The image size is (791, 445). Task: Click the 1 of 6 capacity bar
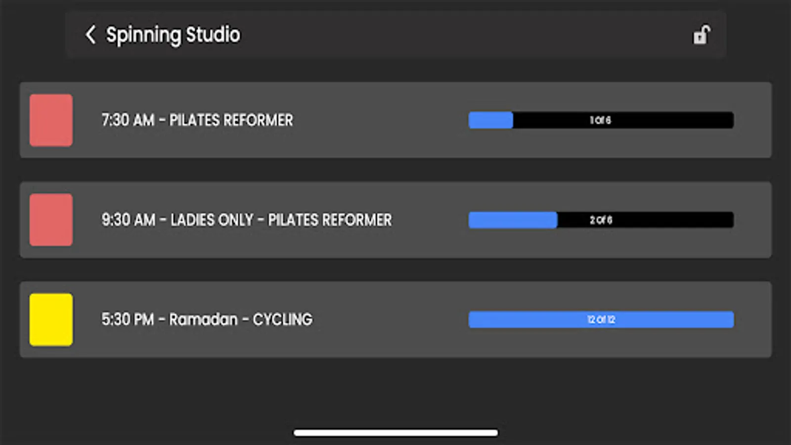(x=601, y=120)
